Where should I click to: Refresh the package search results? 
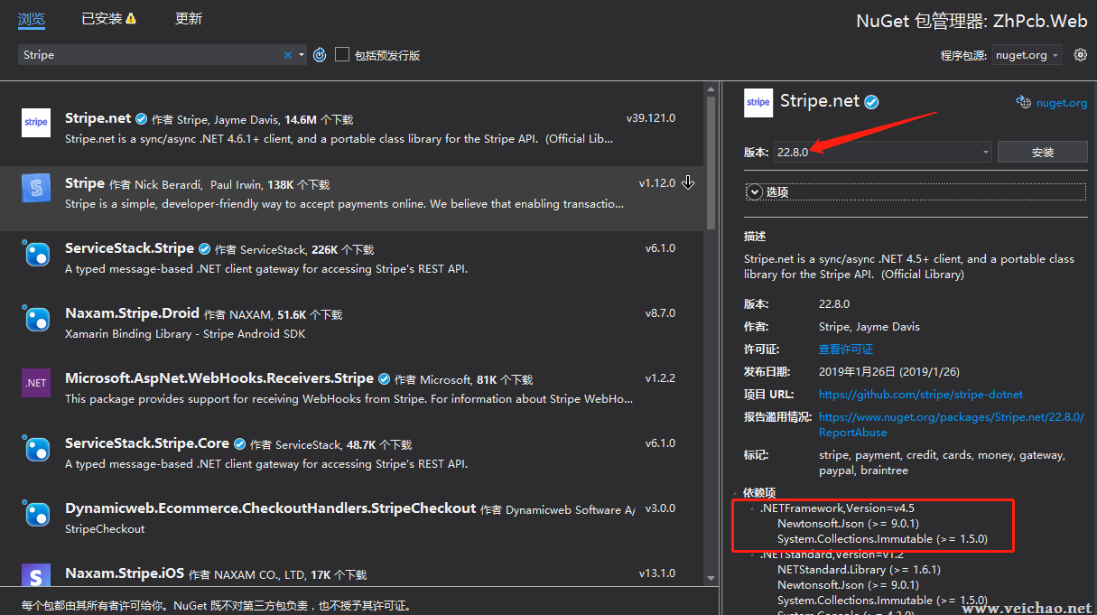[320, 55]
